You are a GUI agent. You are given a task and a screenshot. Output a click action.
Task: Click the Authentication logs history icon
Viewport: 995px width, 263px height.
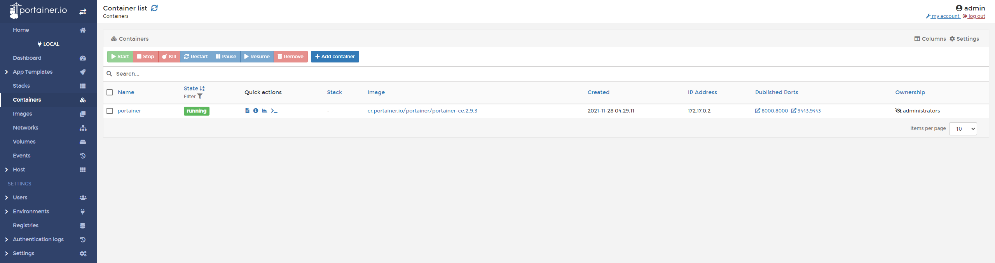pos(83,240)
